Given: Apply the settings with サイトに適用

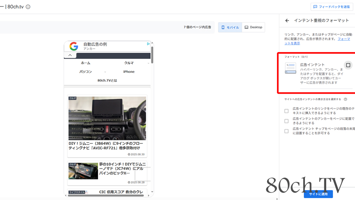Looking at the screenshot, I should (318, 194).
